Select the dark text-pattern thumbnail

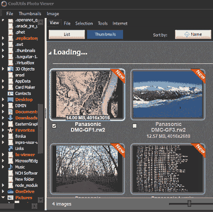coord(168,169)
